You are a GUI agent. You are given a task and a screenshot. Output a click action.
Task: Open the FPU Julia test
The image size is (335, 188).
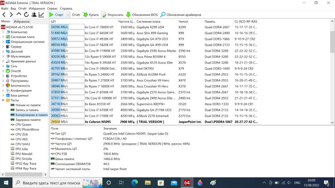[x=19, y=149]
